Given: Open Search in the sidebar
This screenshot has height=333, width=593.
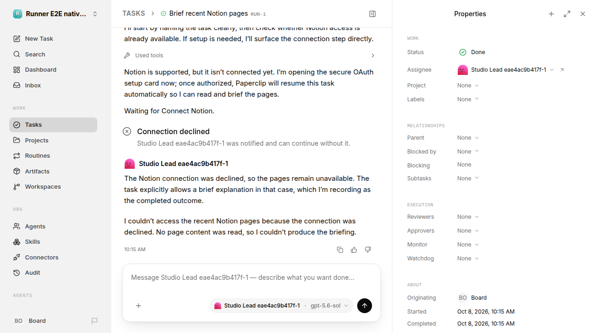Looking at the screenshot, I should point(53,55).
